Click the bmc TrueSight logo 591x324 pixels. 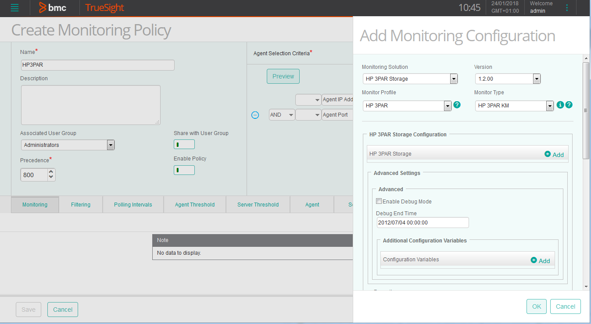[54, 7]
